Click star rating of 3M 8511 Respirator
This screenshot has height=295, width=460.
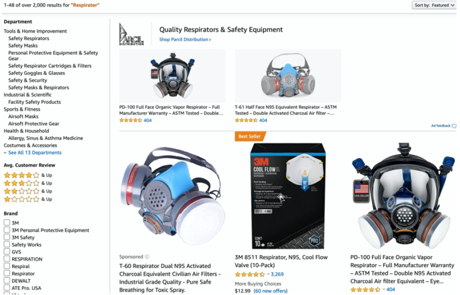[250, 275]
